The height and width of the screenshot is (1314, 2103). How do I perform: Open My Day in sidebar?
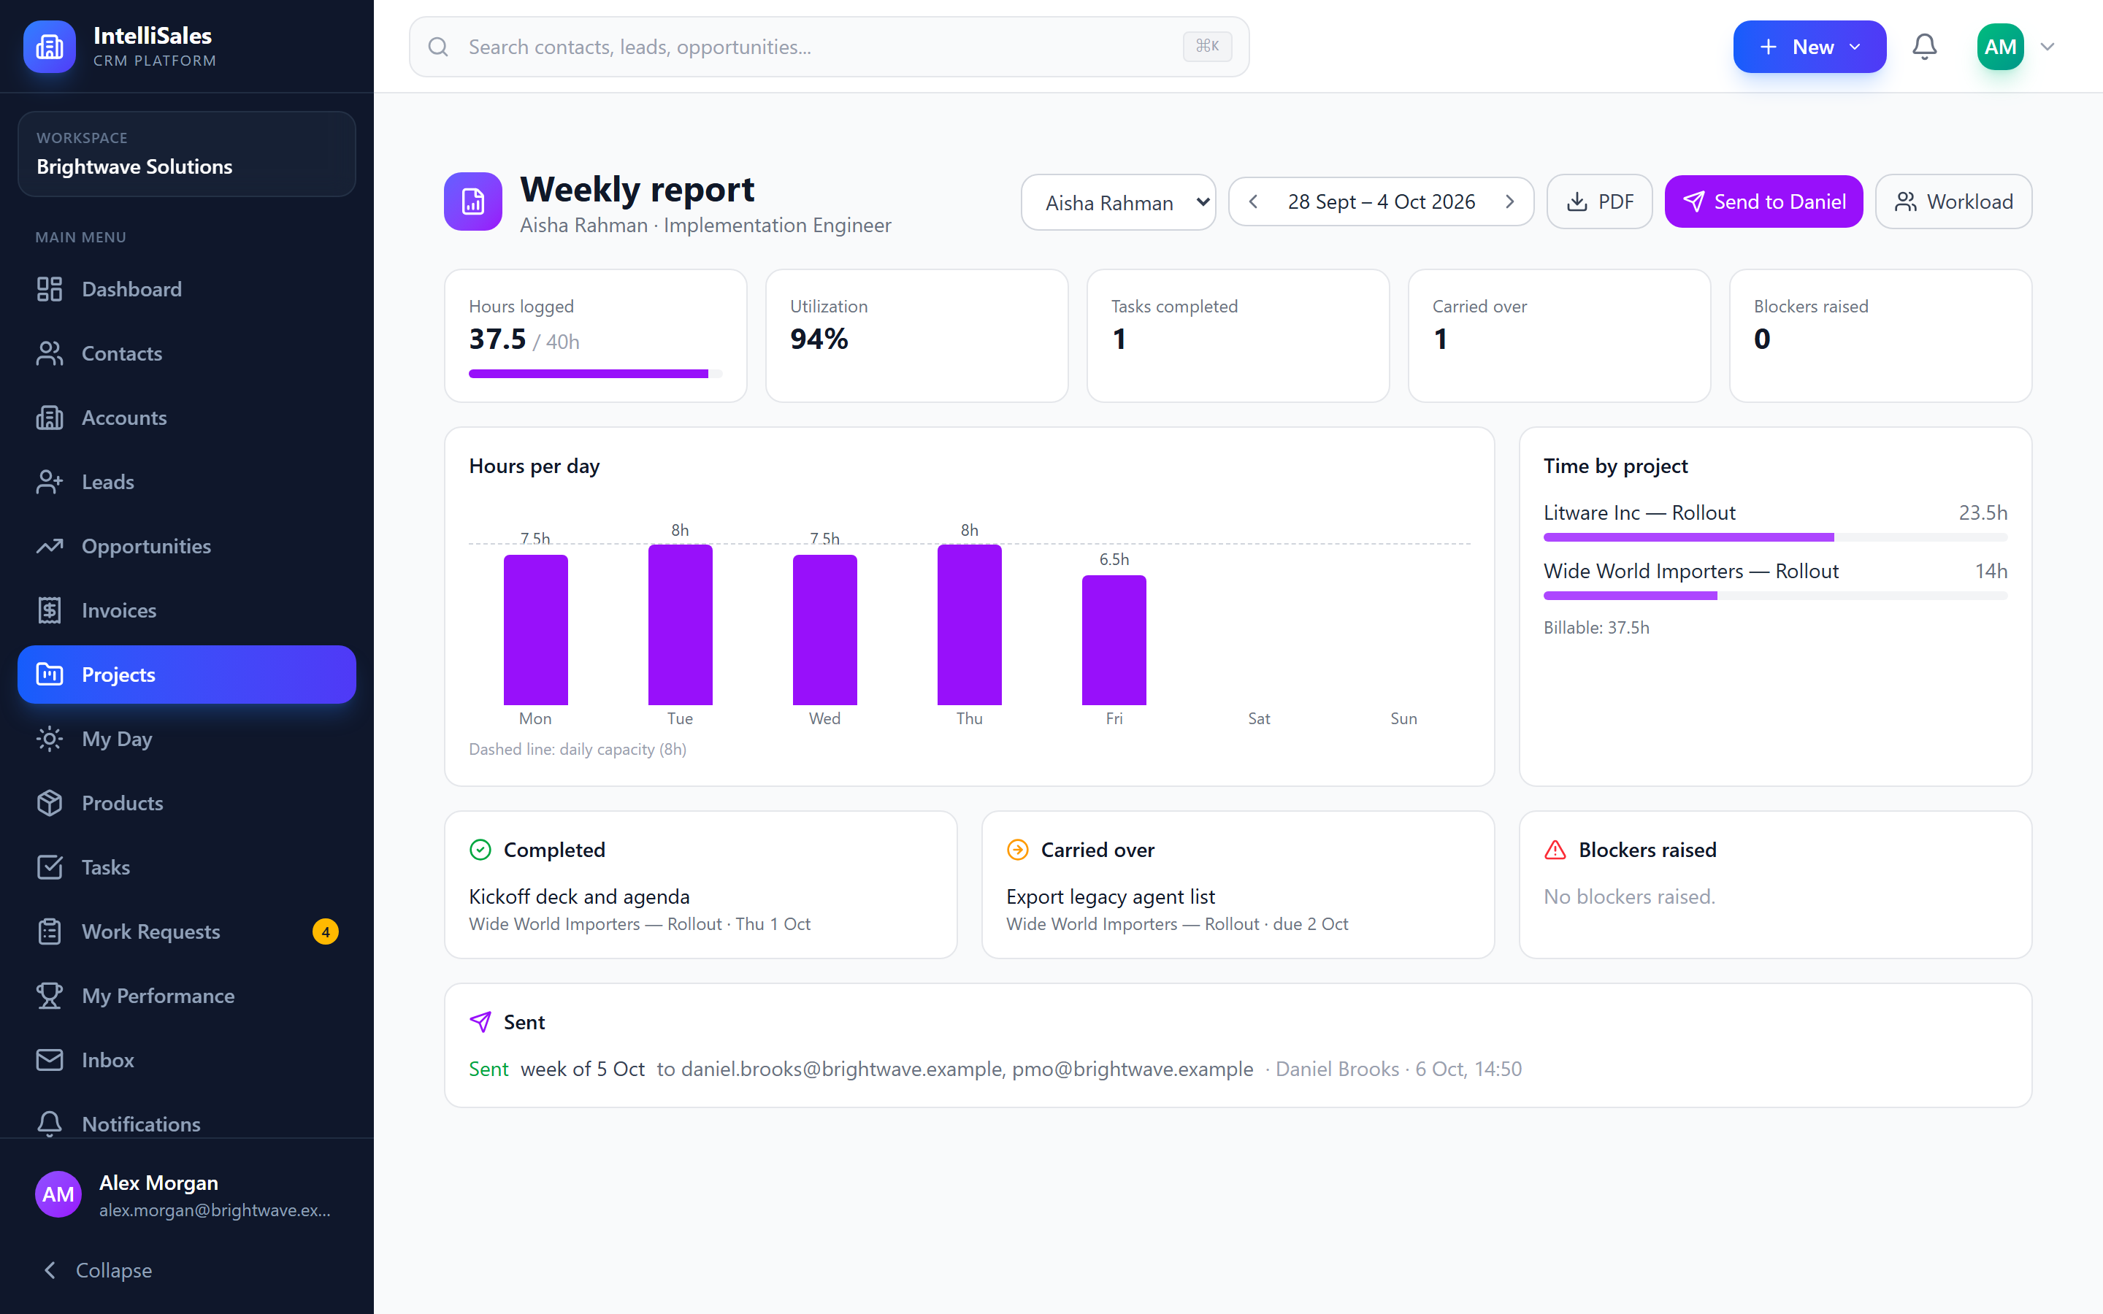187,739
